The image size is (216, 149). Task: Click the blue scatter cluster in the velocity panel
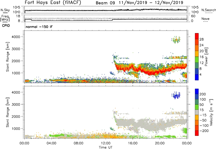click(x=176, y=95)
